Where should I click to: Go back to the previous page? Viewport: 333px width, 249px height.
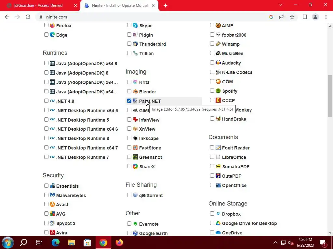point(7,17)
